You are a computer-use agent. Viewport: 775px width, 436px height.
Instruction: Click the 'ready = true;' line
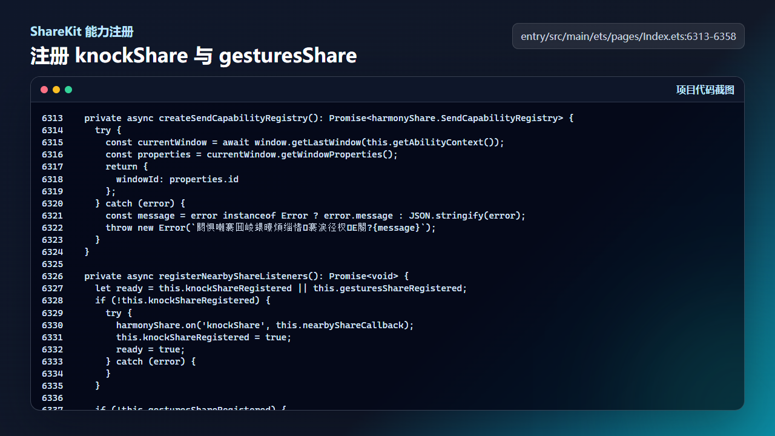pos(151,349)
